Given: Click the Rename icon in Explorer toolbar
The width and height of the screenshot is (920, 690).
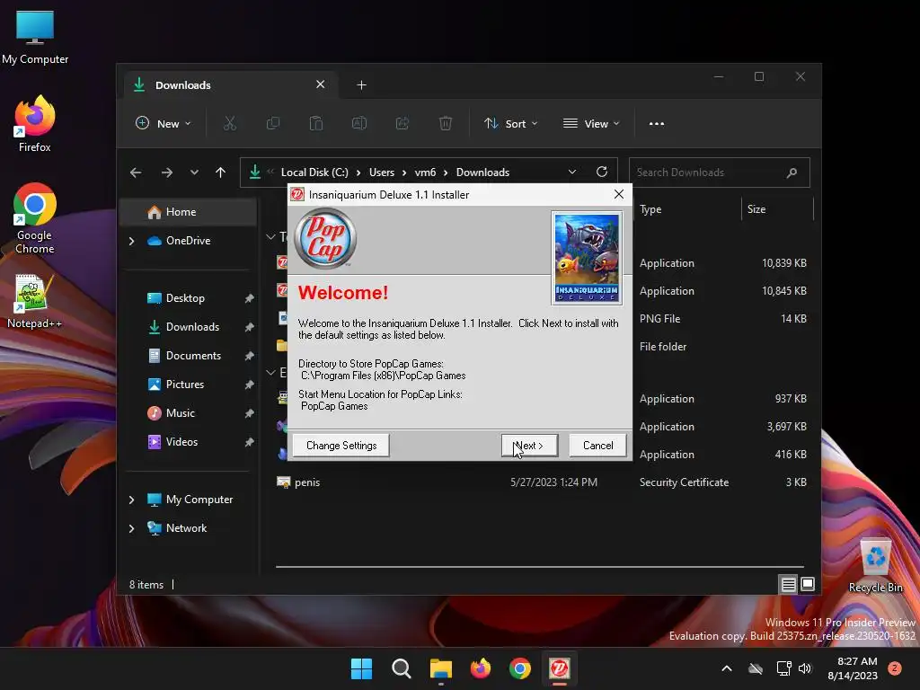Looking at the screenshot, I should pyautogui.click(x=359, y=124).
